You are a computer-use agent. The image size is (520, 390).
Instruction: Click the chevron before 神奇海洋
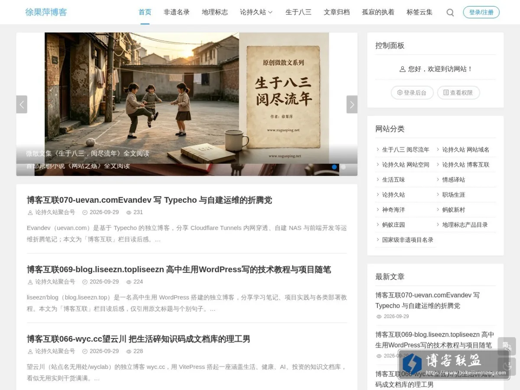[378, 210]
